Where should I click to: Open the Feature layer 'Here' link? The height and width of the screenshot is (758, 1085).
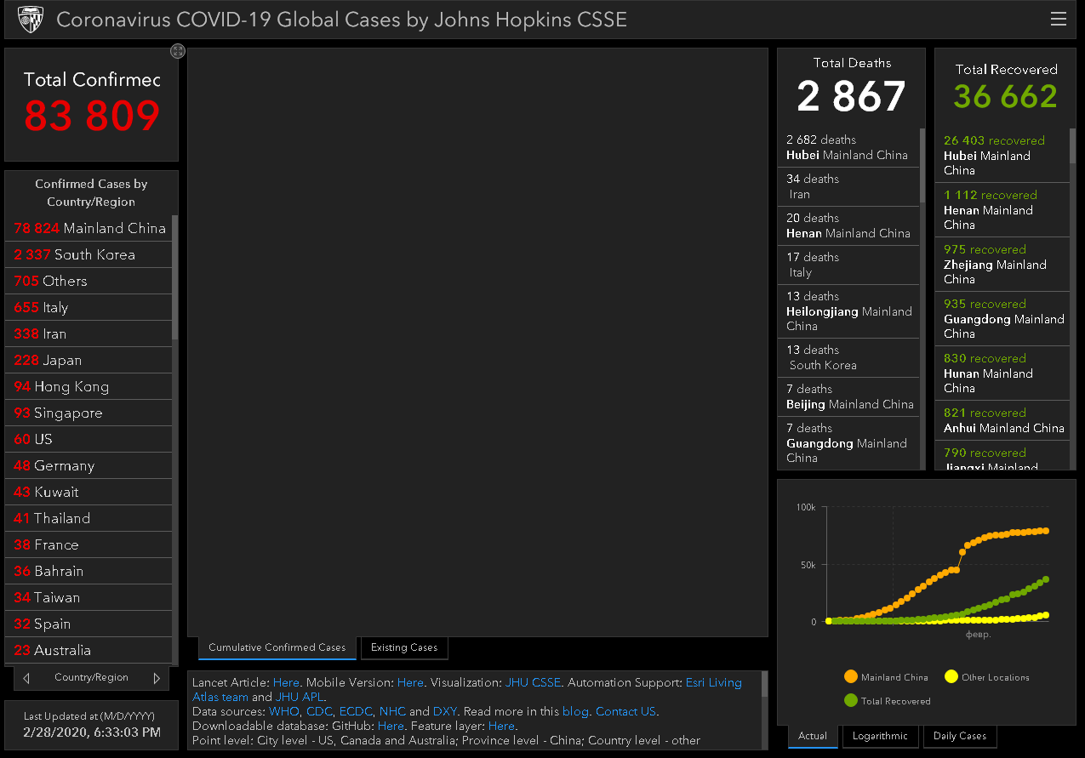click(501, 726)
